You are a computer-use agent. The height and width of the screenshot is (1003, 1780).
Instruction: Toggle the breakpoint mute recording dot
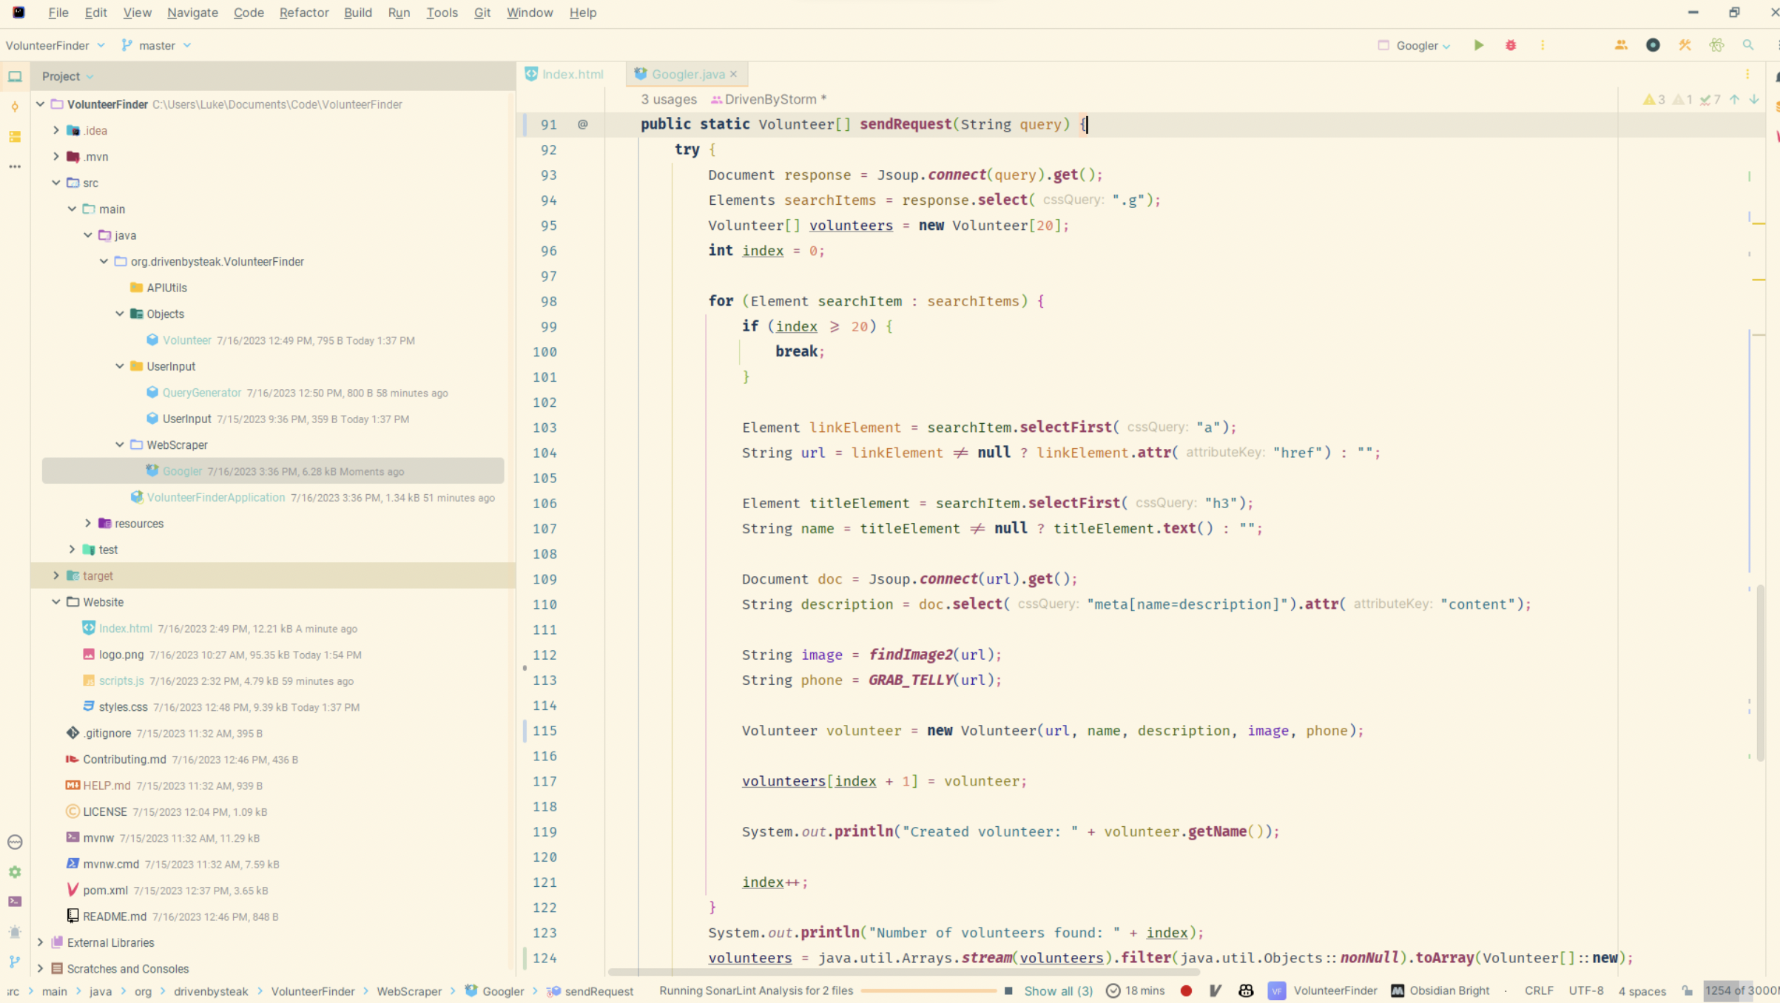click(1187, 990)
